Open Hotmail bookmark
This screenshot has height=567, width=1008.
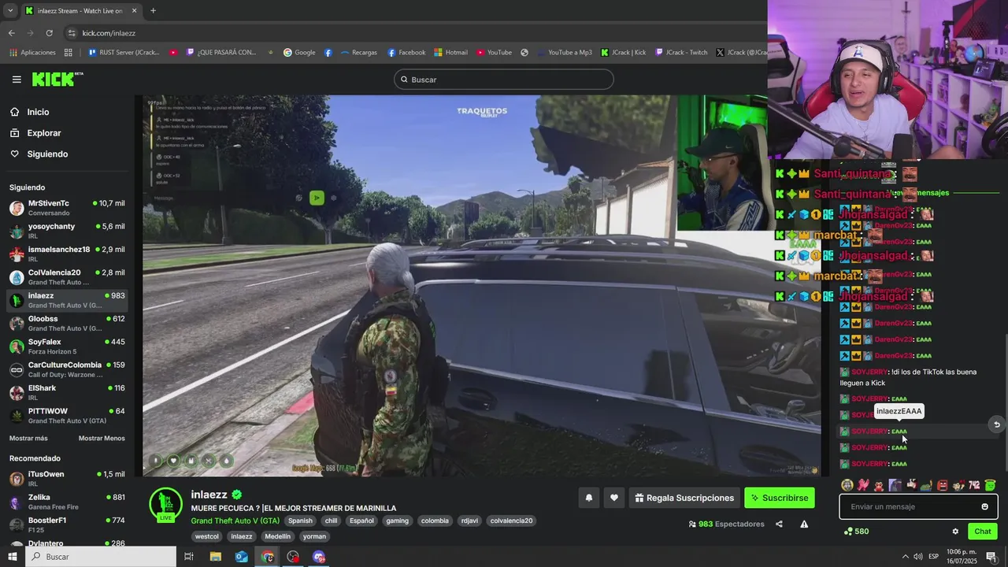[x=450, y=53]
